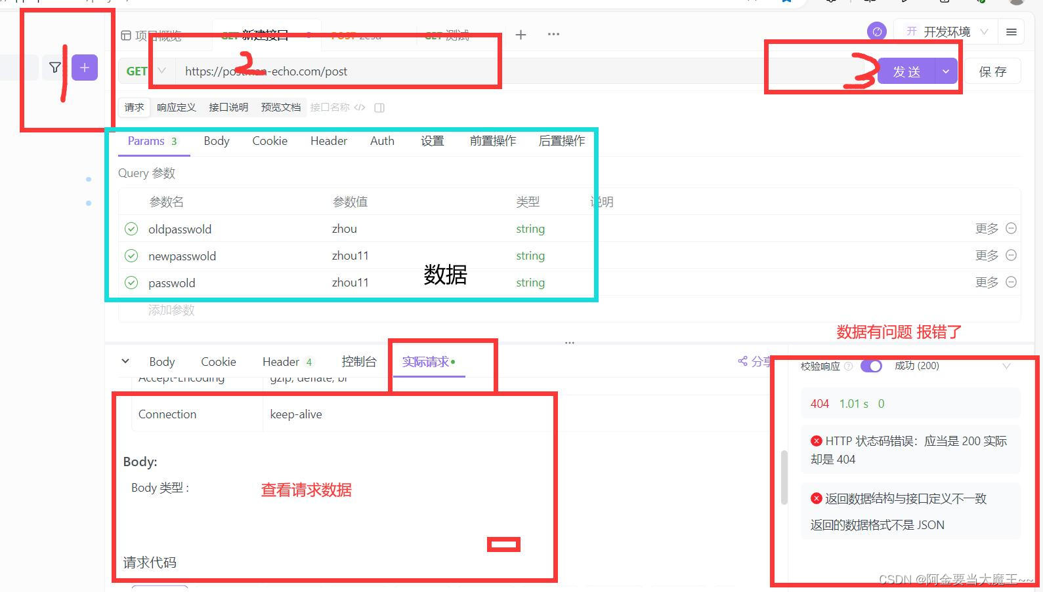Switch to request Body tab
This screenshot has height=592, width=1043.
tap(217, 141)
